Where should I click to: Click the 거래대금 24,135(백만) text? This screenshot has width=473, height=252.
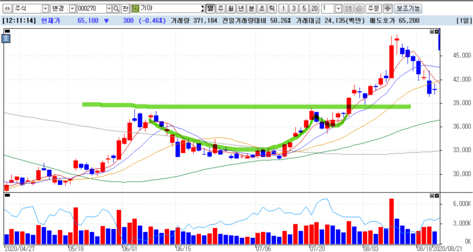pyautogui.click(x=330, y=21)
